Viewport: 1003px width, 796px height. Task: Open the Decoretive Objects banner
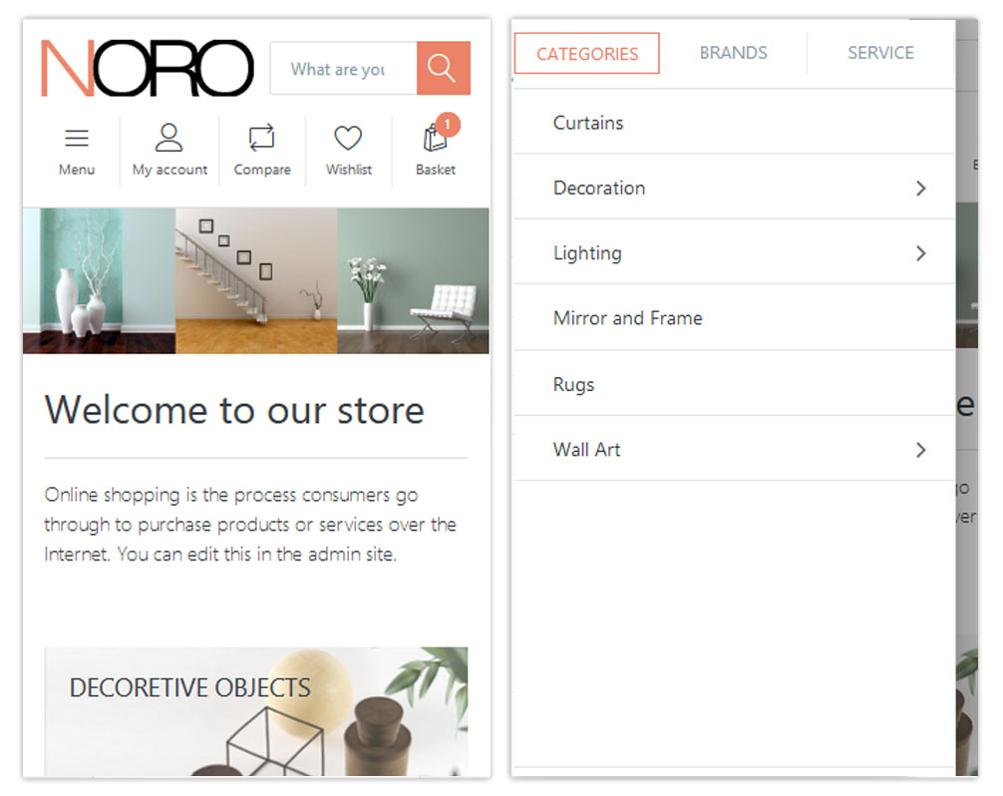[x=256, y=711]
